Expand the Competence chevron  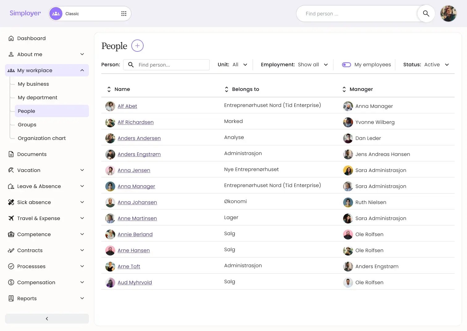point(82,234)
